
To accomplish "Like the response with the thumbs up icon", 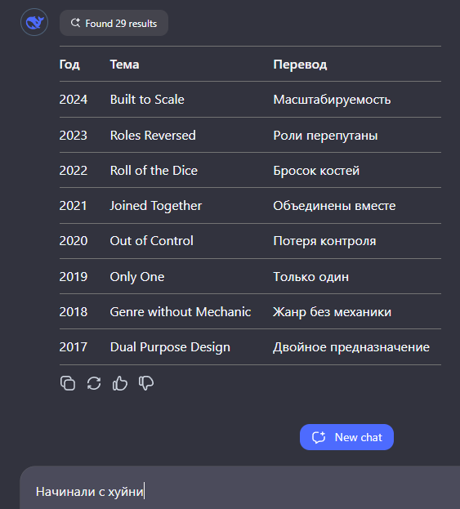I will point(120,383).
